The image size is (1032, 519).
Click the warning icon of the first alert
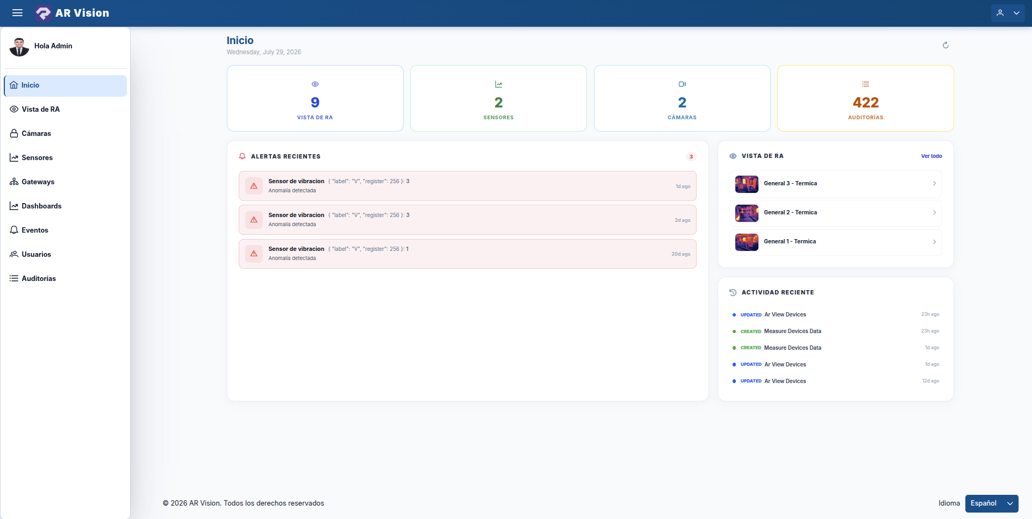pyautogui.click(x=254, y=186)
